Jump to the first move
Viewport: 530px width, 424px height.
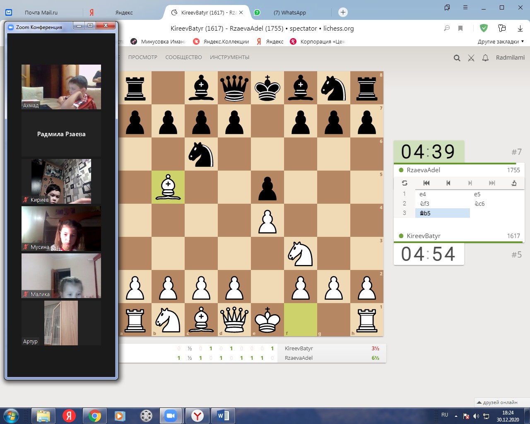click(426, 183)
